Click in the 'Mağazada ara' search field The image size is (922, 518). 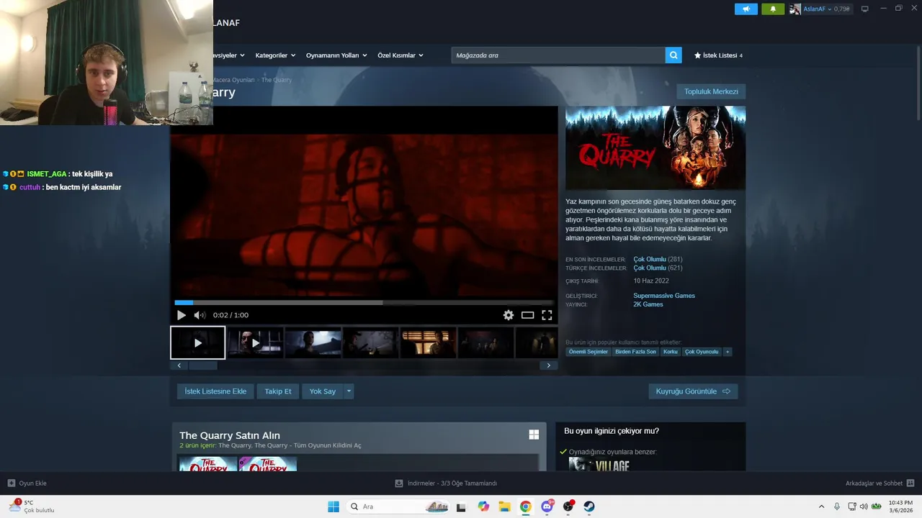click(x=558, y=55)
